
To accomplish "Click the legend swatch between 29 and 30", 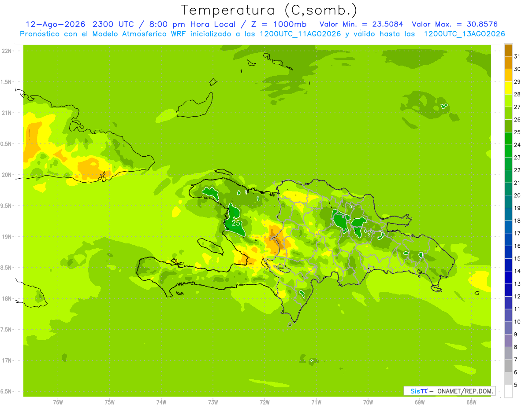I will click(x=508, y=75).
